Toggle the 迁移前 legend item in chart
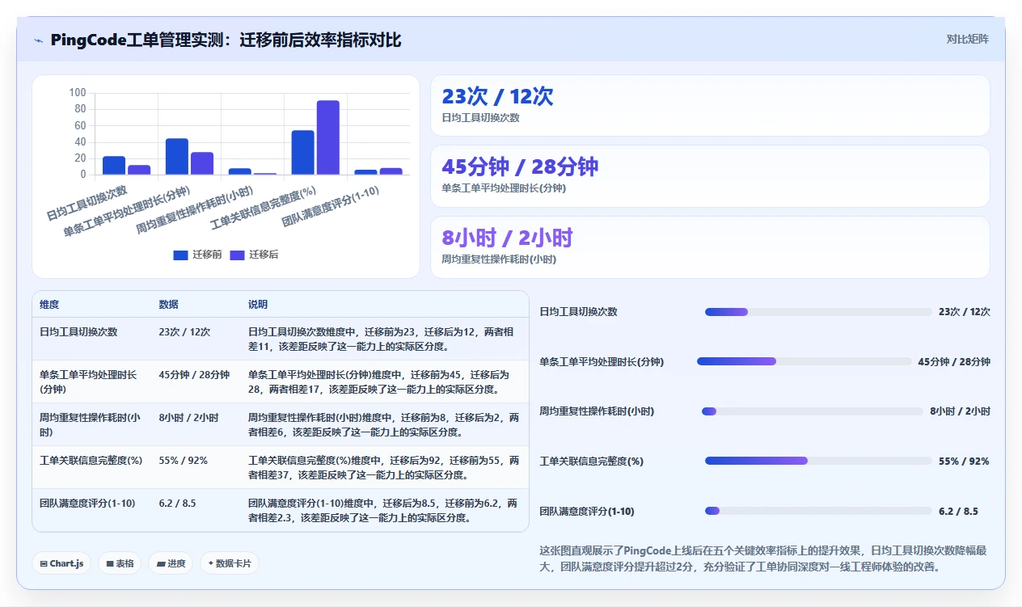The height and width of the screenshot is (607, 1022). (197, 255)
